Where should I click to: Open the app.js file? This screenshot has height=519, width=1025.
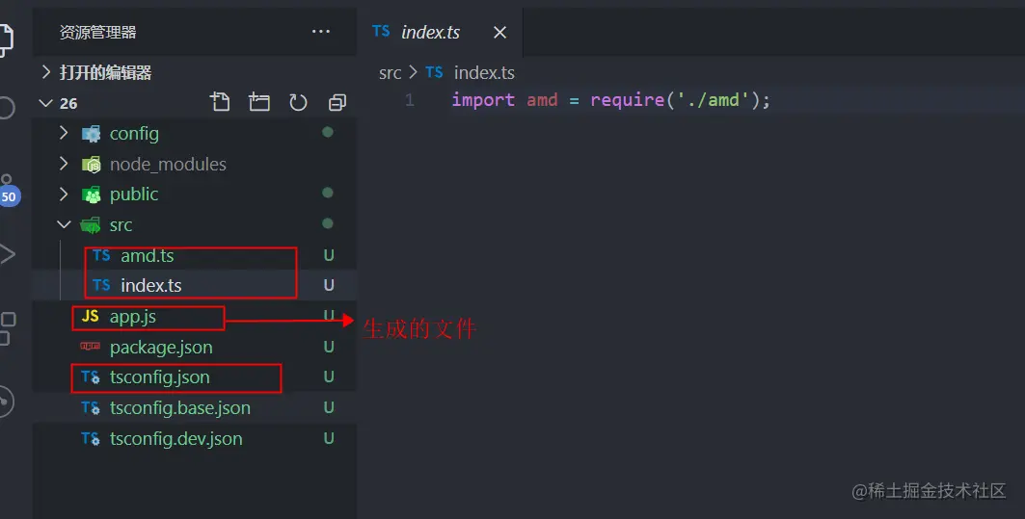click(133, 317)
